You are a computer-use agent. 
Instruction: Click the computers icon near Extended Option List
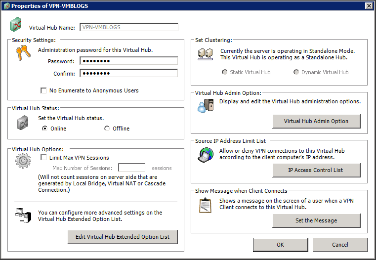click(23, 216)
